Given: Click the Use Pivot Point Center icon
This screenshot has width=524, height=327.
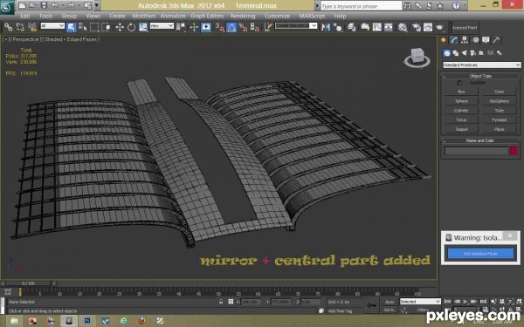Looking at the screenshot, I should [x=181, y=27].
